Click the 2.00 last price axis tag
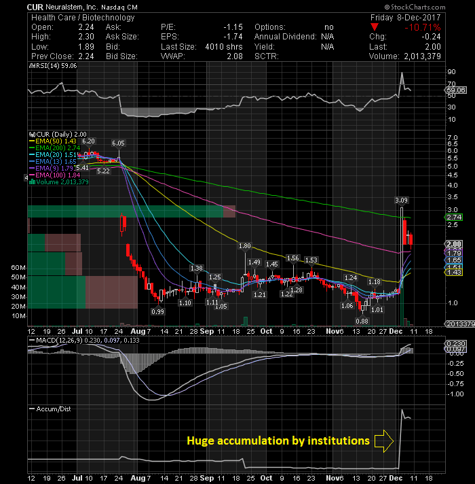This screenshot has width=475, height=484. pos(454,244)
